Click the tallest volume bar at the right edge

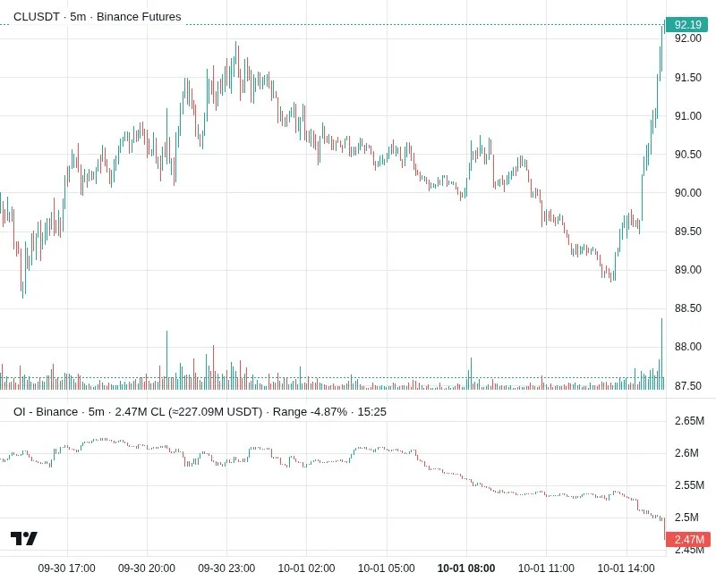661,354
